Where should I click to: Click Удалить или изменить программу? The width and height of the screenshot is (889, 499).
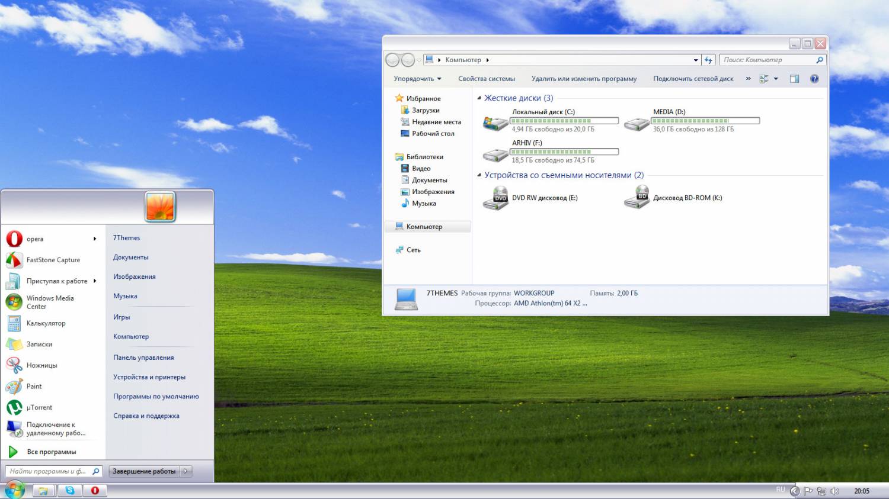tap(584, 79)
